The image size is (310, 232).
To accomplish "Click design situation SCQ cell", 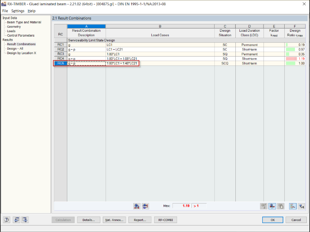I will click(225, 63).
